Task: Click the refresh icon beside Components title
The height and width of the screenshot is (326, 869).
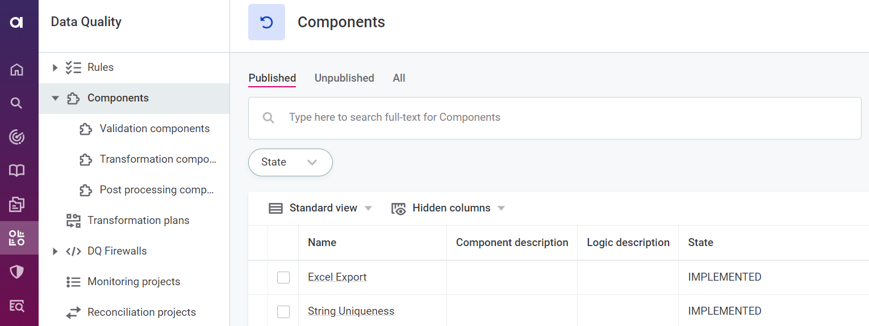Action: 266,22
